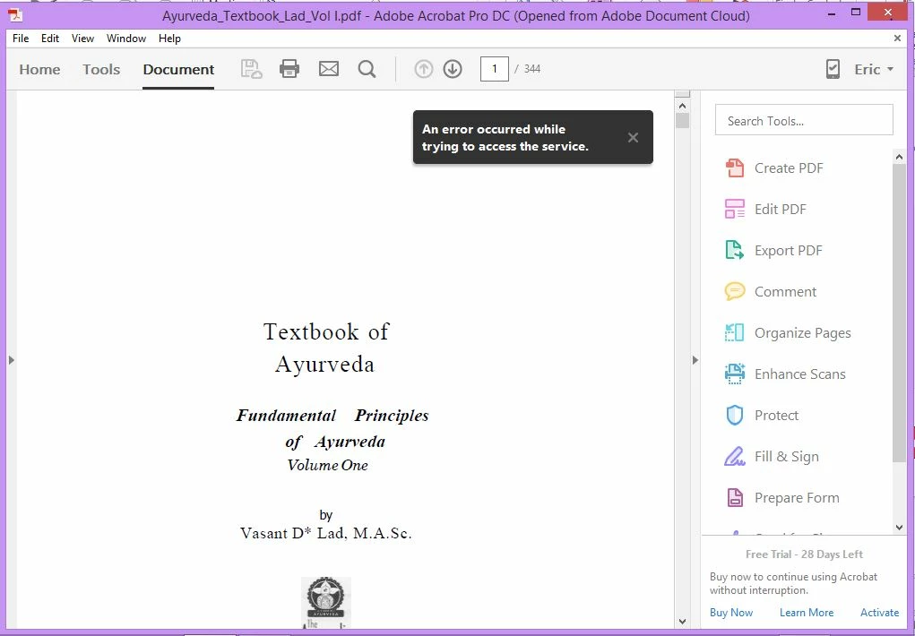Click 'Vasant D* Lad, M.A.Sc.' author text
Screen dimensions: 915x636
[326, 533]
